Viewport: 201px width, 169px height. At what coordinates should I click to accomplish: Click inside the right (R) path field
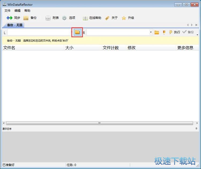tap(118, 32)
